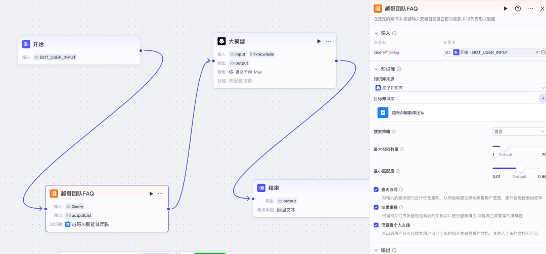
Task: Open the 知识库来源 dropdown showing 扣子知识库
Action: [x=460, y=88]
